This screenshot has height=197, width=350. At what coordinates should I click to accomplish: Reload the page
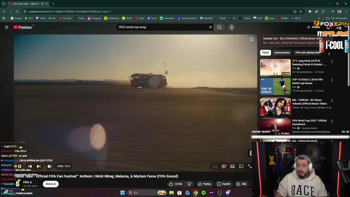click(17, 11)
